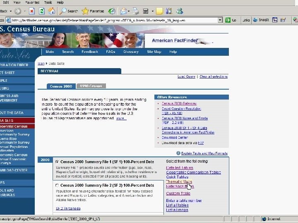Open the View menu

pos(17,2)
